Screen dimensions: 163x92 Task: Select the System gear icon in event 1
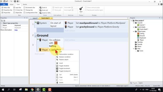(x=38, y=23)
